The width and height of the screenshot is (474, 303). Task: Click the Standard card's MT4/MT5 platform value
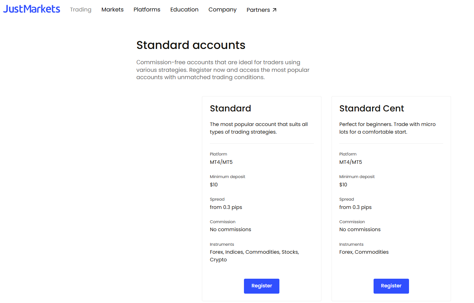(x=221, y=162)
